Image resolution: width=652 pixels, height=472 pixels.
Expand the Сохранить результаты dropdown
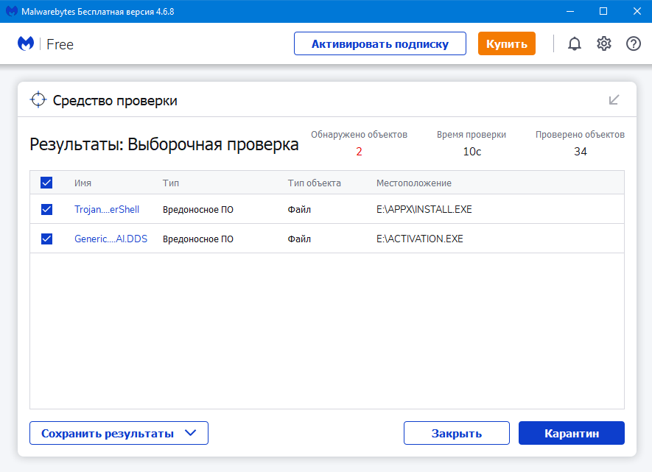(x=119, y=433)
